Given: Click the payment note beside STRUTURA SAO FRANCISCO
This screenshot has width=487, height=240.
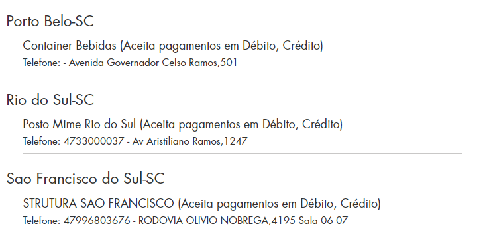Looking at the screenshot, I should coord(279,204).
